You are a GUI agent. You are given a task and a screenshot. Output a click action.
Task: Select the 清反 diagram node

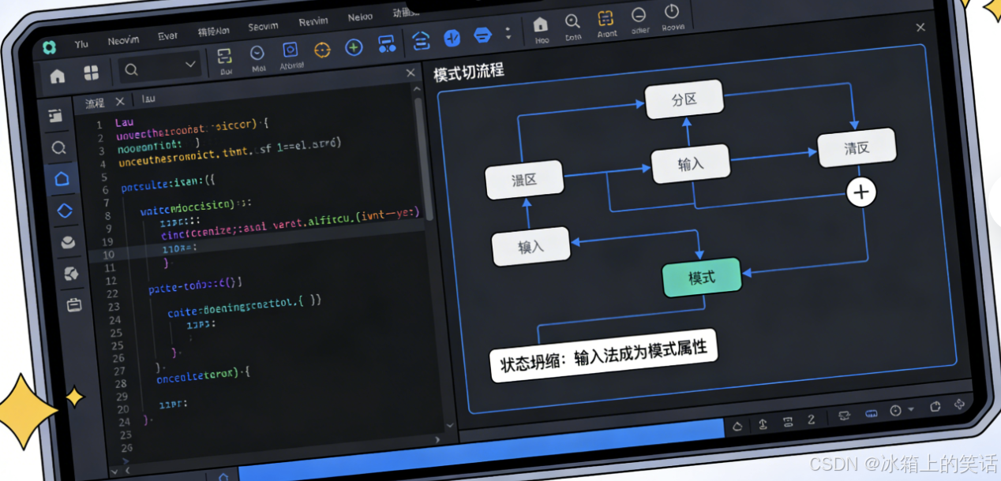[x=857, y=147]
